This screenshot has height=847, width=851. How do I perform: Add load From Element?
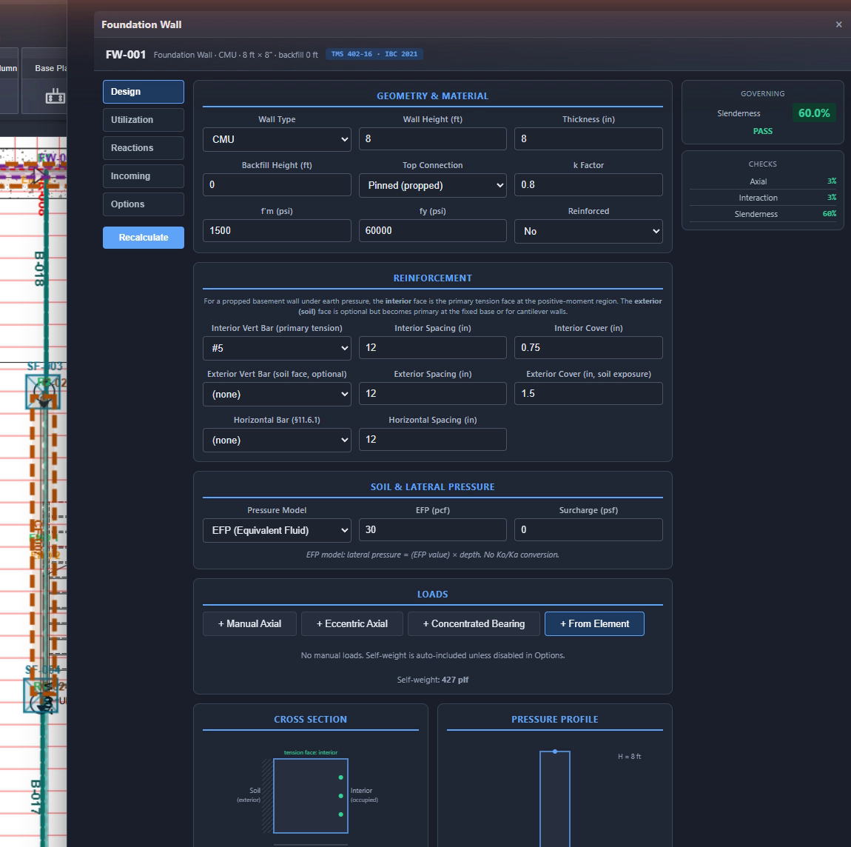click(x=594, y=624)
